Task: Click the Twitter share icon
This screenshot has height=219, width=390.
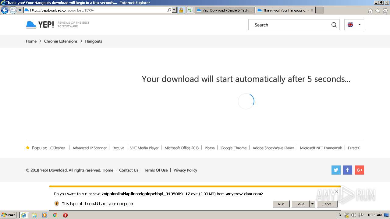Action: (336, 170)
